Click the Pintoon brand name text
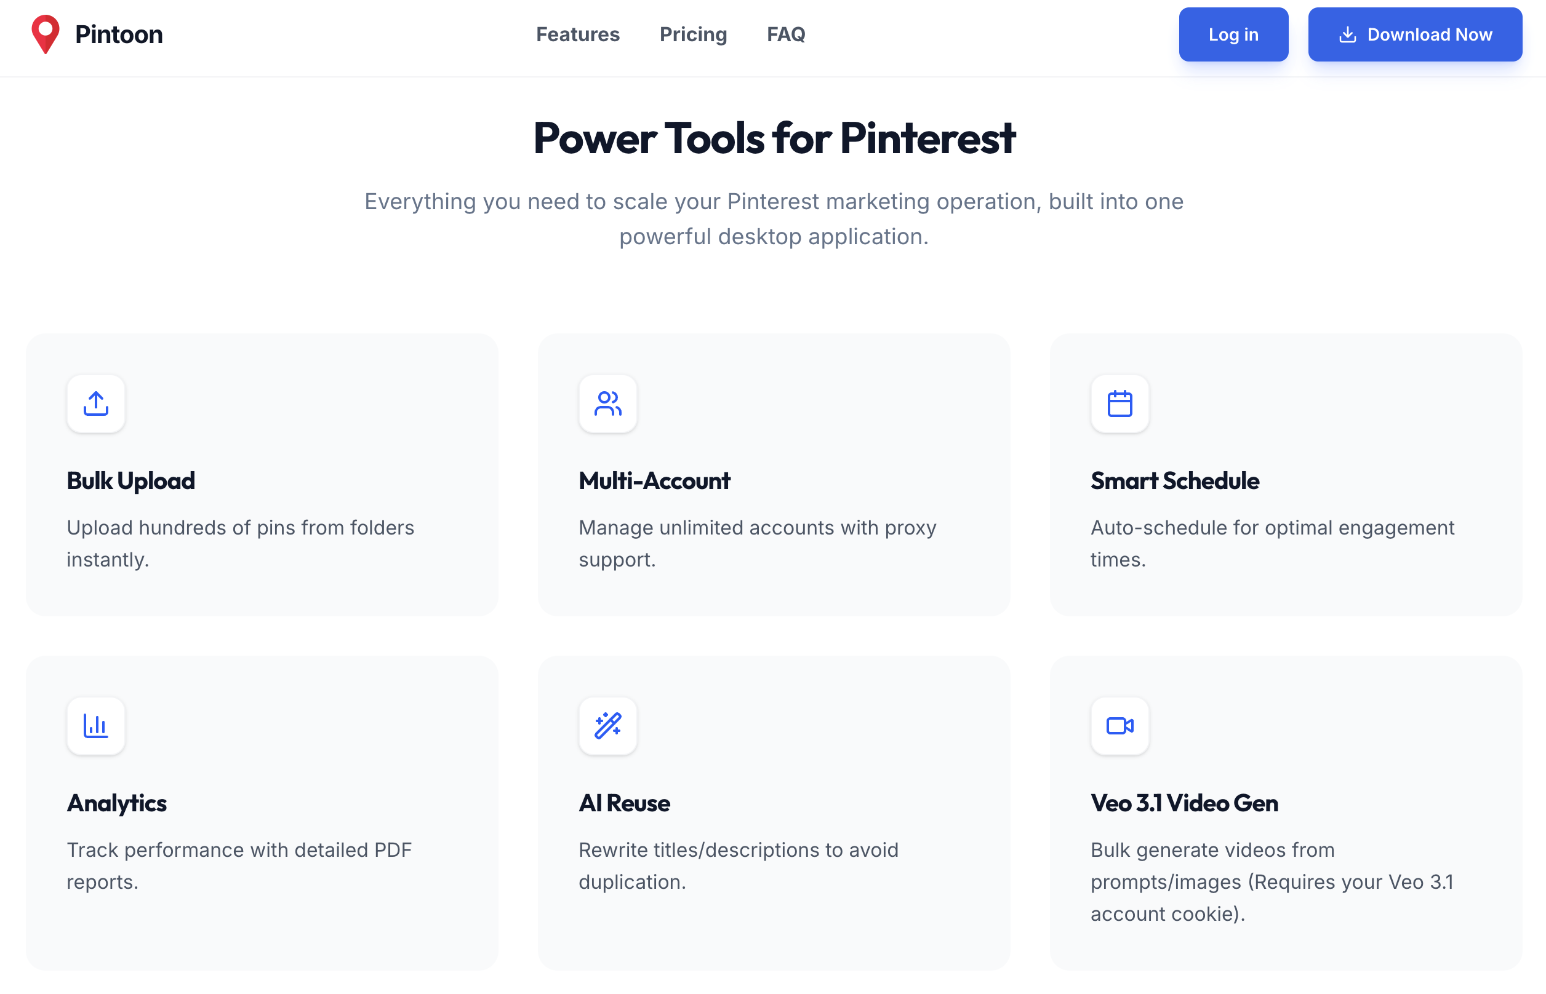Viewport: 1546px width, 994px height. pos(119,34)
